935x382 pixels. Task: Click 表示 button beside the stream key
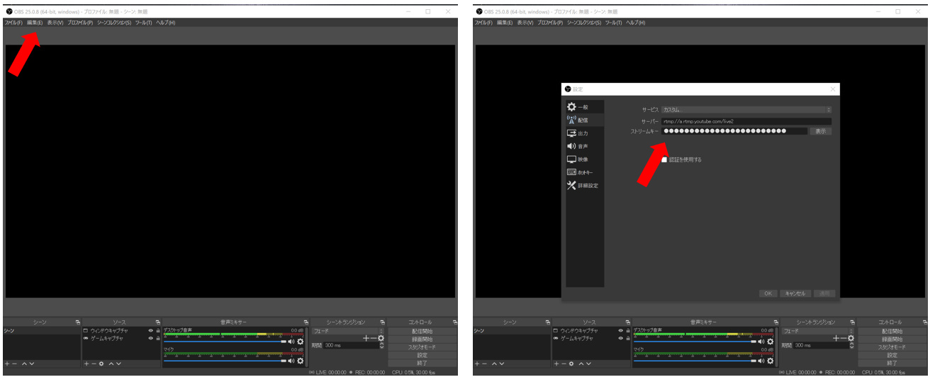(x=820, y=131)
